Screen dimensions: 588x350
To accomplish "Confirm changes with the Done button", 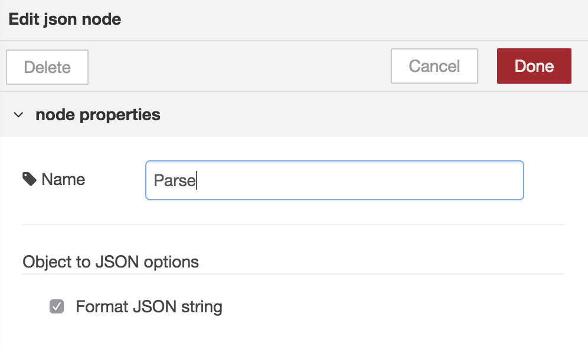I will [534, 66].
